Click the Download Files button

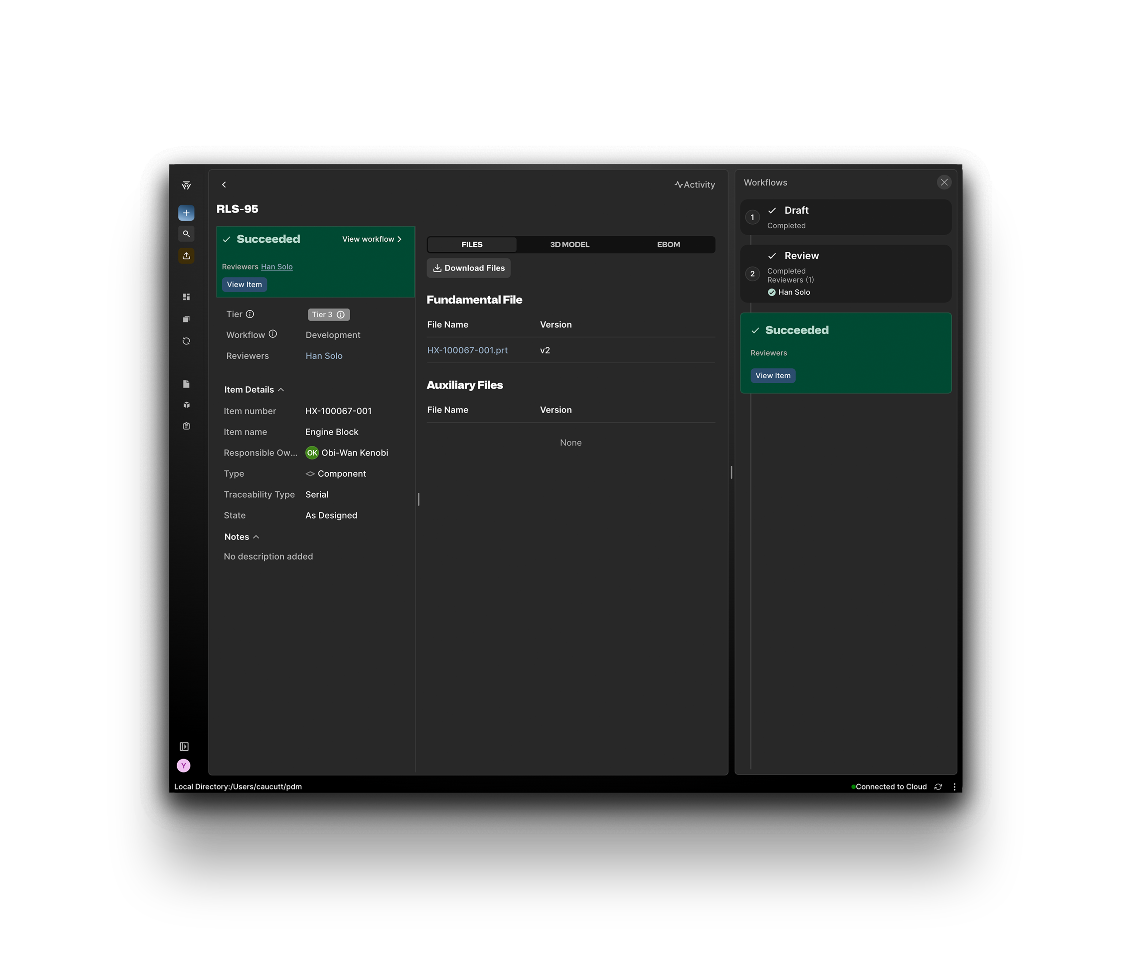pyautogui.click(x=468, y=268)
